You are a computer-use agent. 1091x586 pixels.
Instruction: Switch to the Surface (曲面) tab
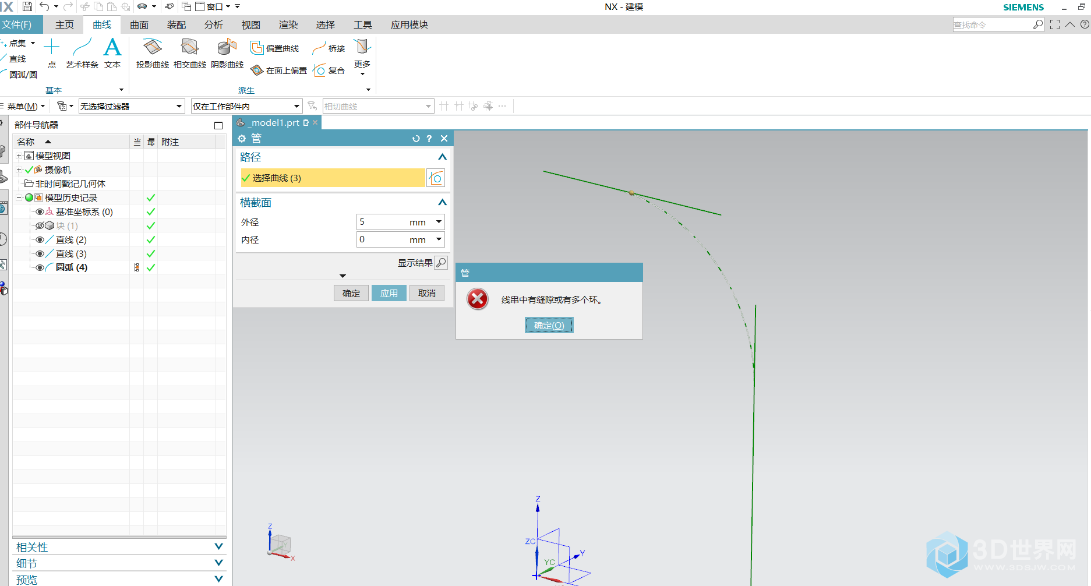coord(139,24)
